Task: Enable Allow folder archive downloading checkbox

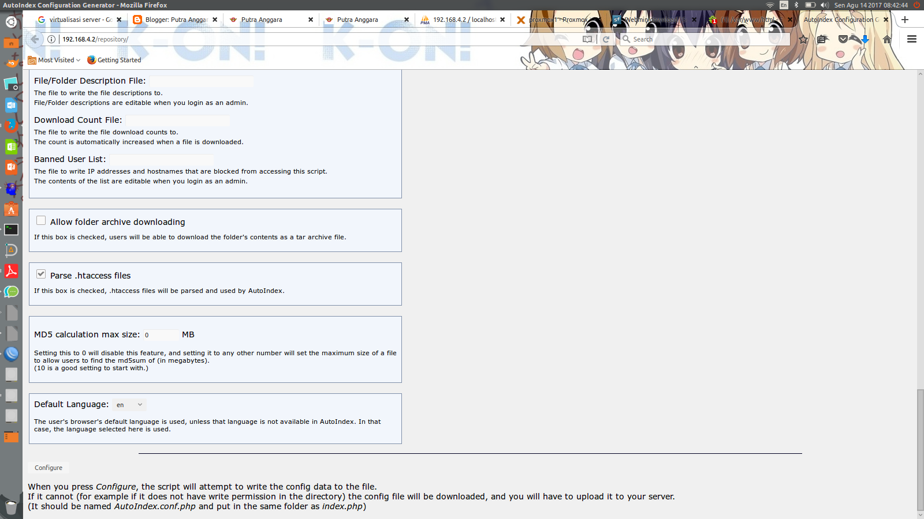Action: [x=41, y=220]
